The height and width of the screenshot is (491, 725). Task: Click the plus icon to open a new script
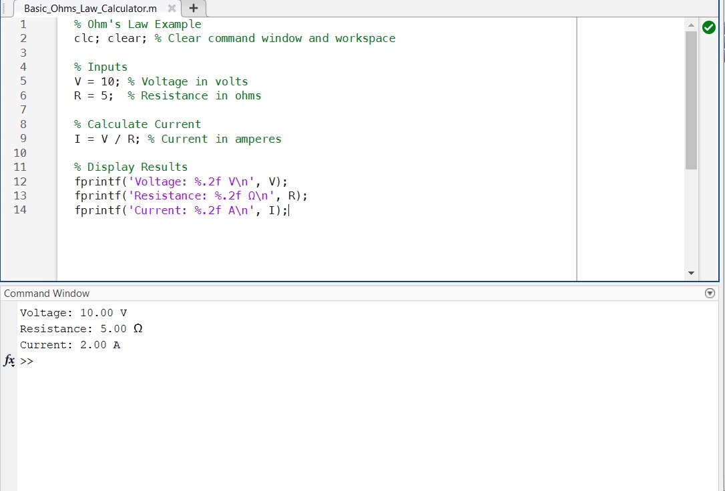tap(193, 8)
